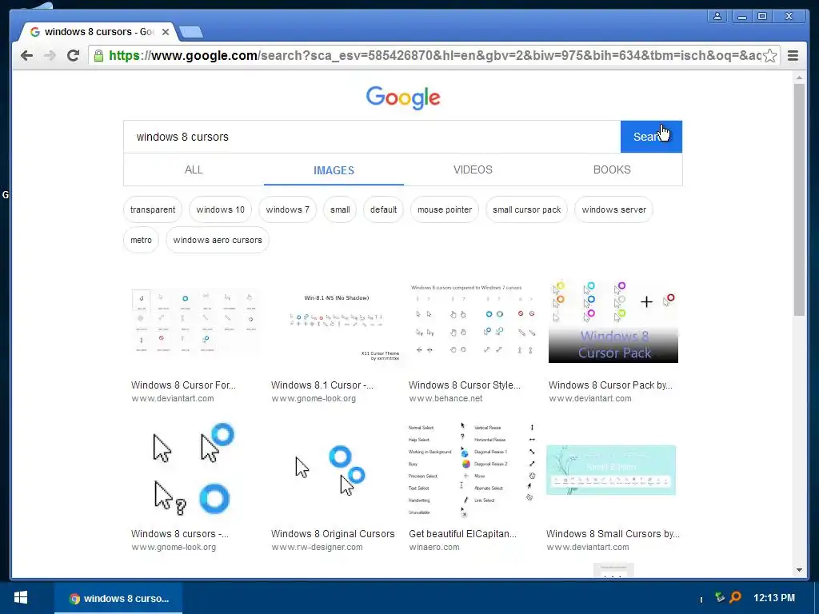The height and width of the screenshot is (614, 819).
Task: Filter by the windows 10 chip
Action: click(x=220, y=209)
